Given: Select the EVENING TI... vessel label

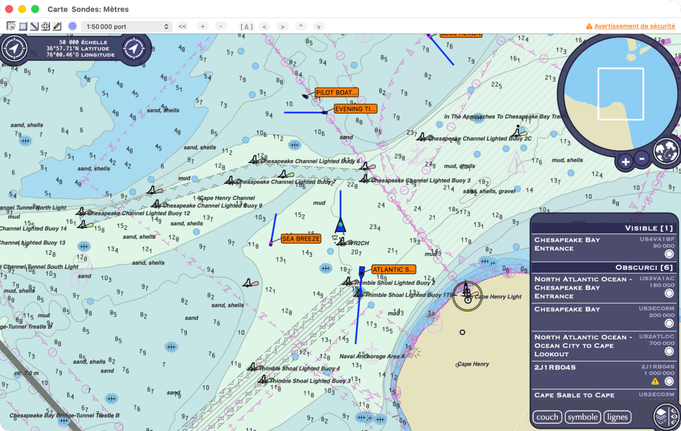Looking at the screenshot, I should pyautogui.click(x=355, y=109).
